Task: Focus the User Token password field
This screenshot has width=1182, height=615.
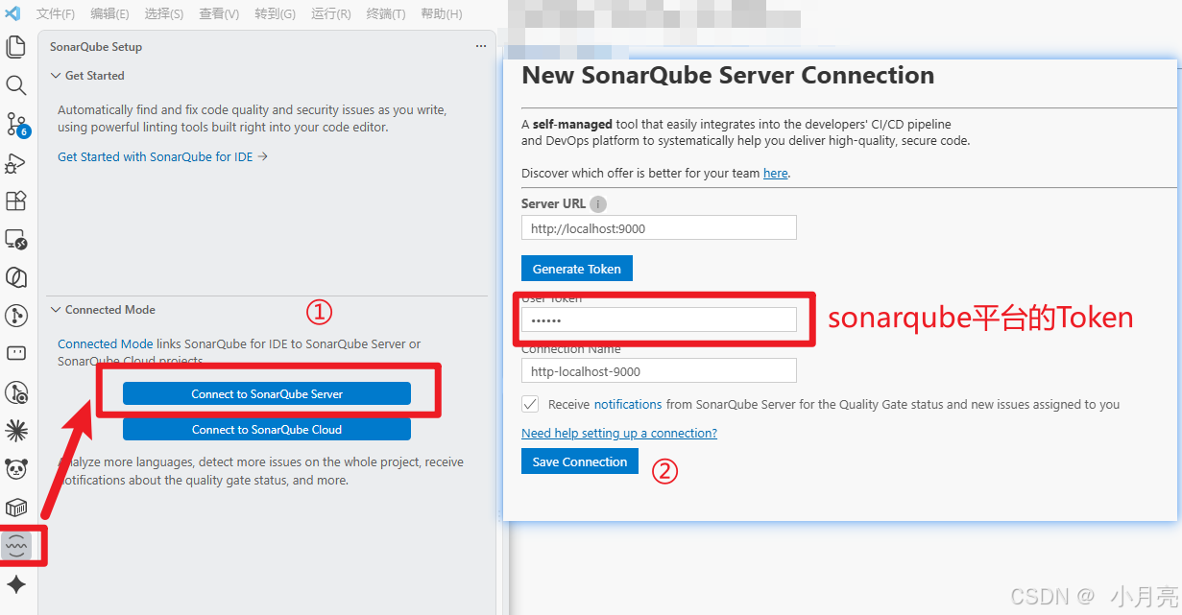Action: (x=659, y=319)
